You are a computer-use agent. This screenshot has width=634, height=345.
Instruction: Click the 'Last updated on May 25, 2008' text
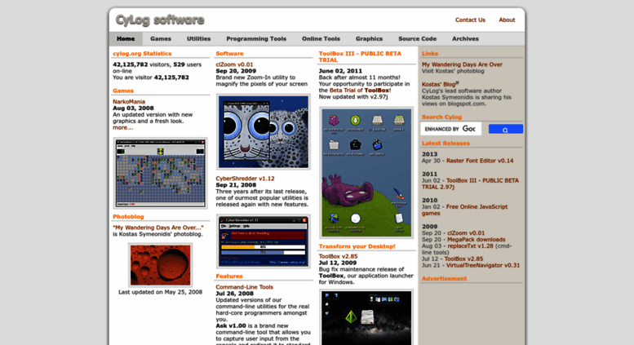161,292
